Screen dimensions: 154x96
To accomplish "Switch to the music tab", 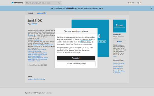I will click(31, 13).
